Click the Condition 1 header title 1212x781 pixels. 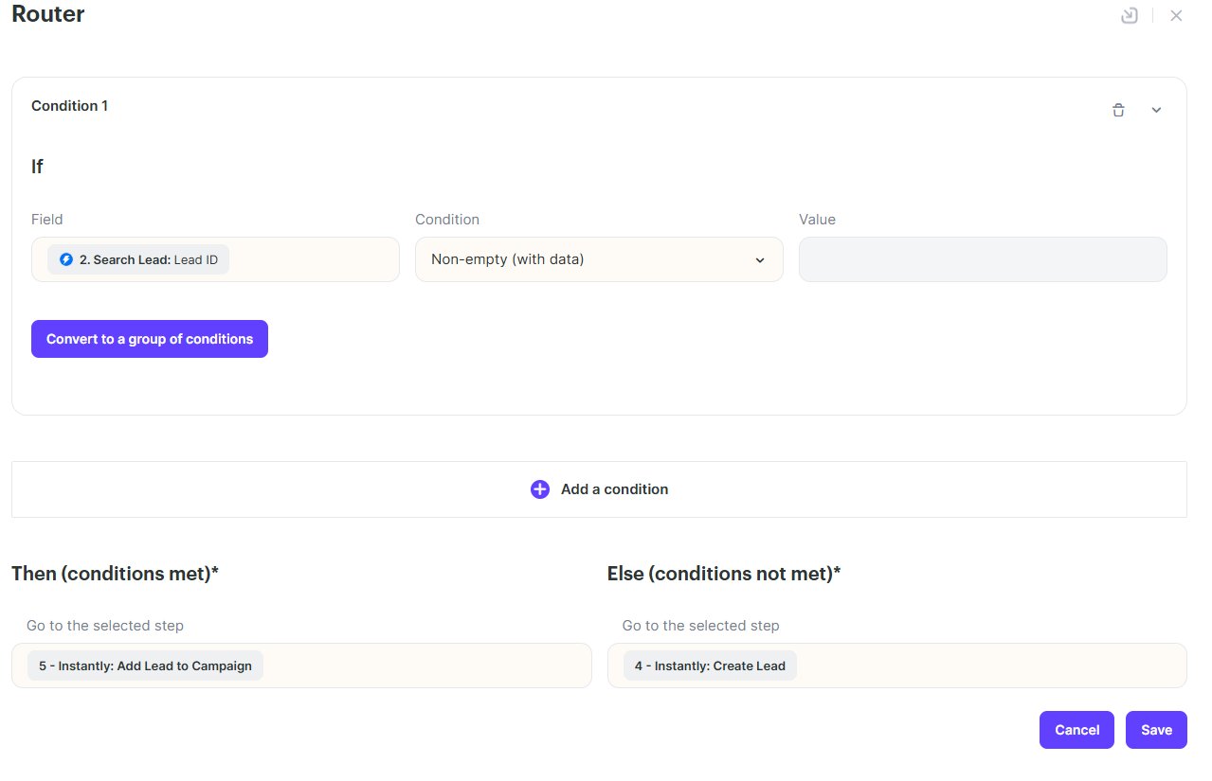click(69, 106)
